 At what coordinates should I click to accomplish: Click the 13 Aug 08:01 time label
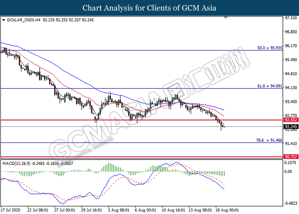tap(200, 210)
